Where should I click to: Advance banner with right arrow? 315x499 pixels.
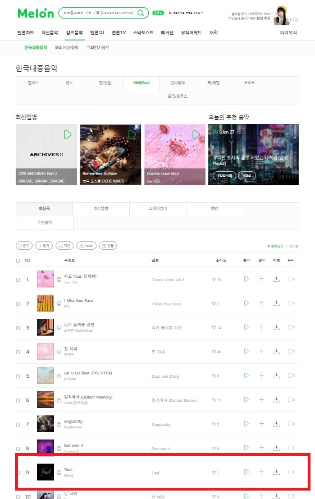(x=296, y=20)
